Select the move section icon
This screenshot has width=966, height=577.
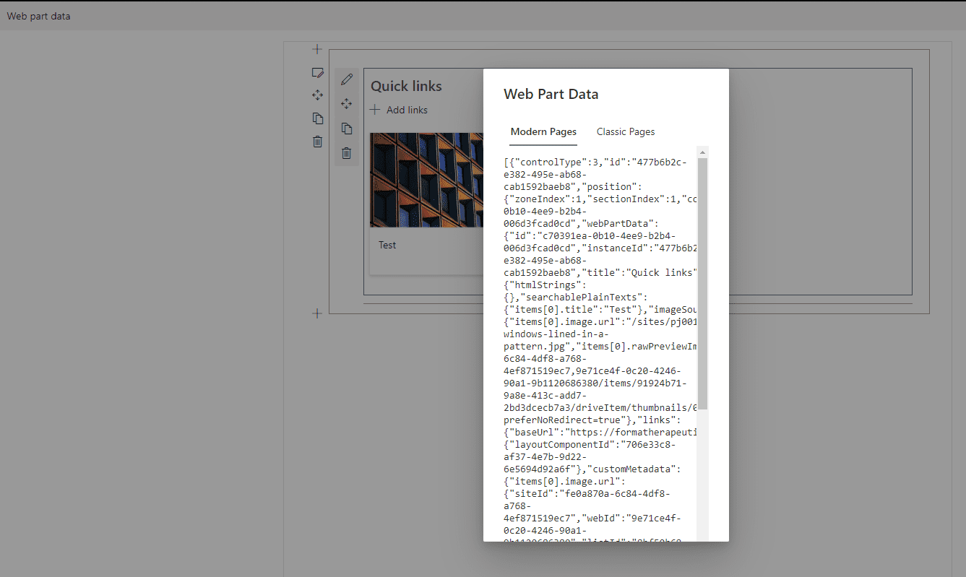coord(317,95)
